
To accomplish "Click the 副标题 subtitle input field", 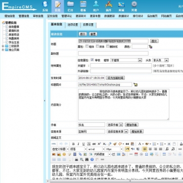I will pyautogui.click(x=113, y=54).
